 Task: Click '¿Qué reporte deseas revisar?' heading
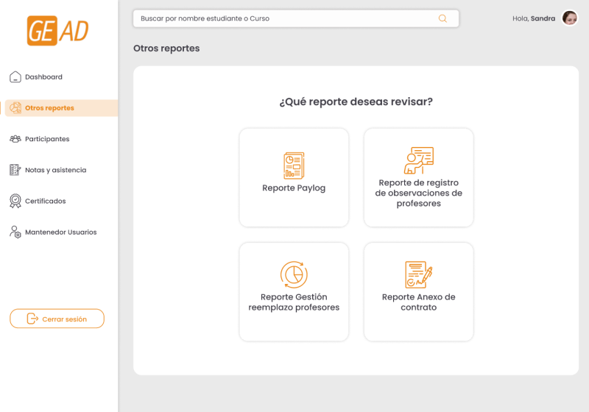(356, 102)
